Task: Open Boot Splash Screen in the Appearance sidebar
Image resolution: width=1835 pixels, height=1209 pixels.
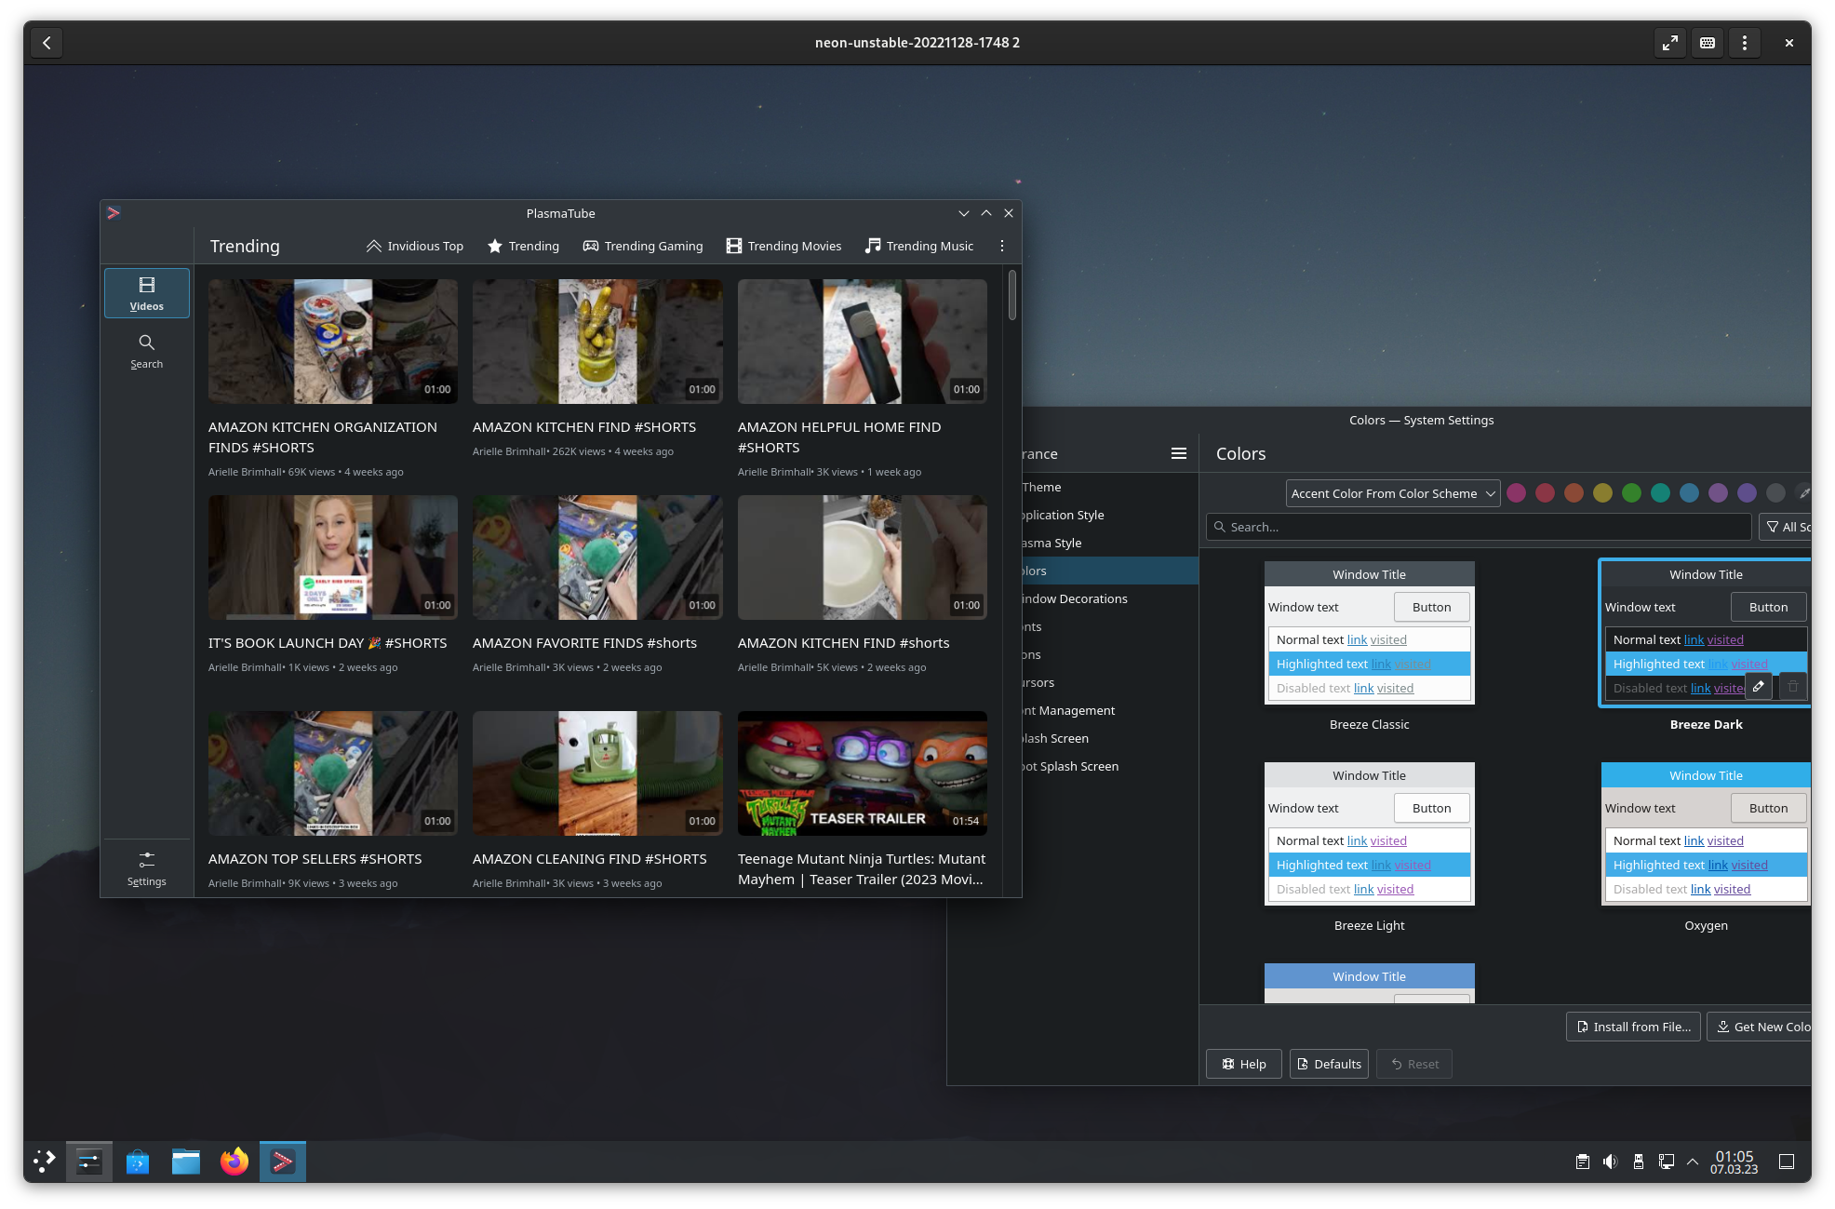Action: [1109, 766]
